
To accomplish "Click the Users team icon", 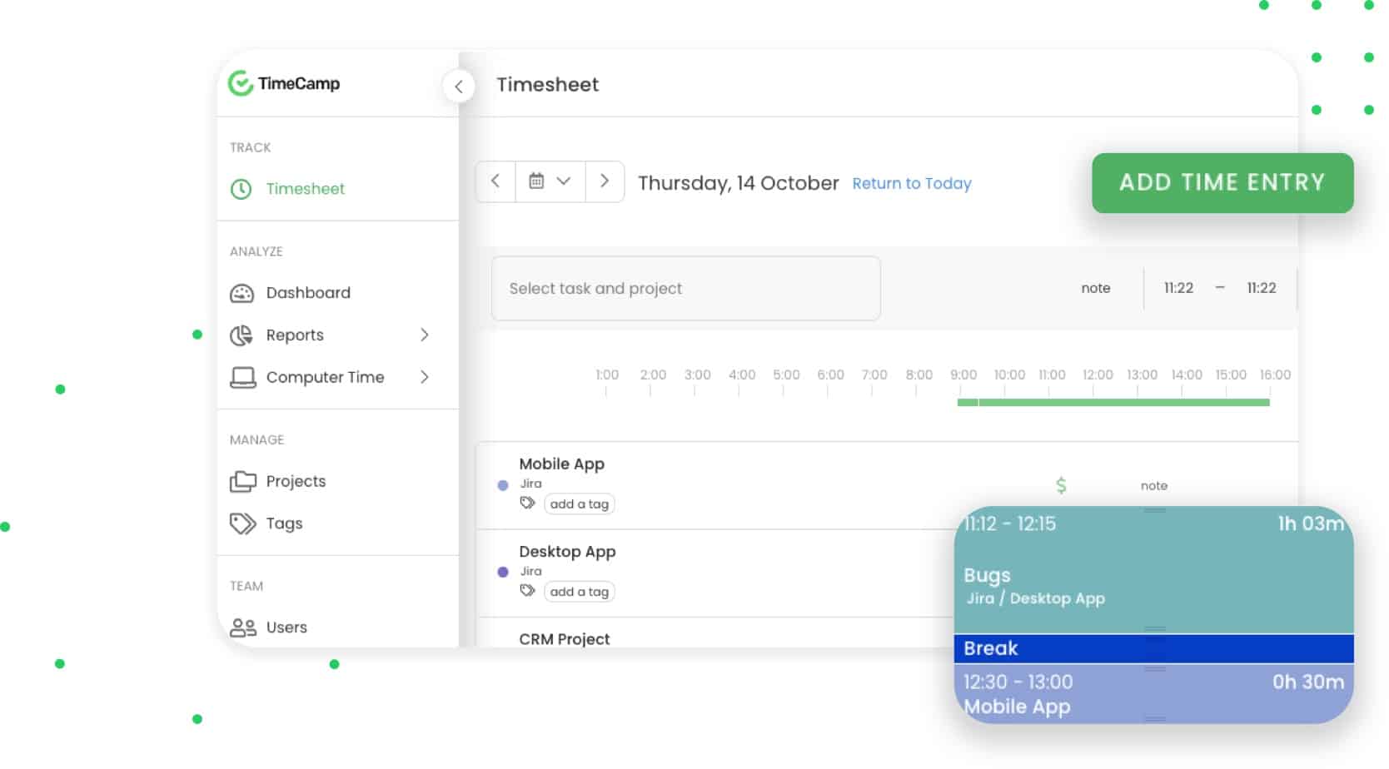I will (242, 628).
